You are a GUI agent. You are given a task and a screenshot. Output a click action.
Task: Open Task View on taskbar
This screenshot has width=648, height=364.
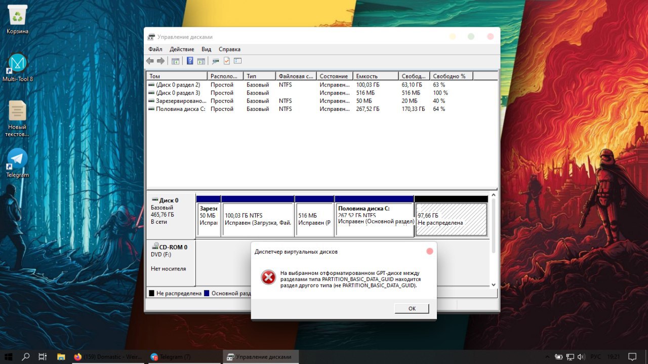tap(43, 356)
